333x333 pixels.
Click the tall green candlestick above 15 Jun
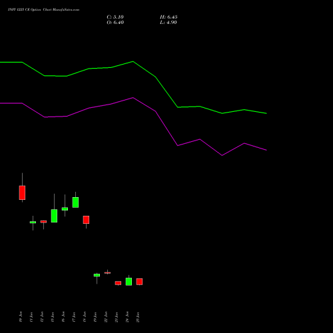[54, 216]
